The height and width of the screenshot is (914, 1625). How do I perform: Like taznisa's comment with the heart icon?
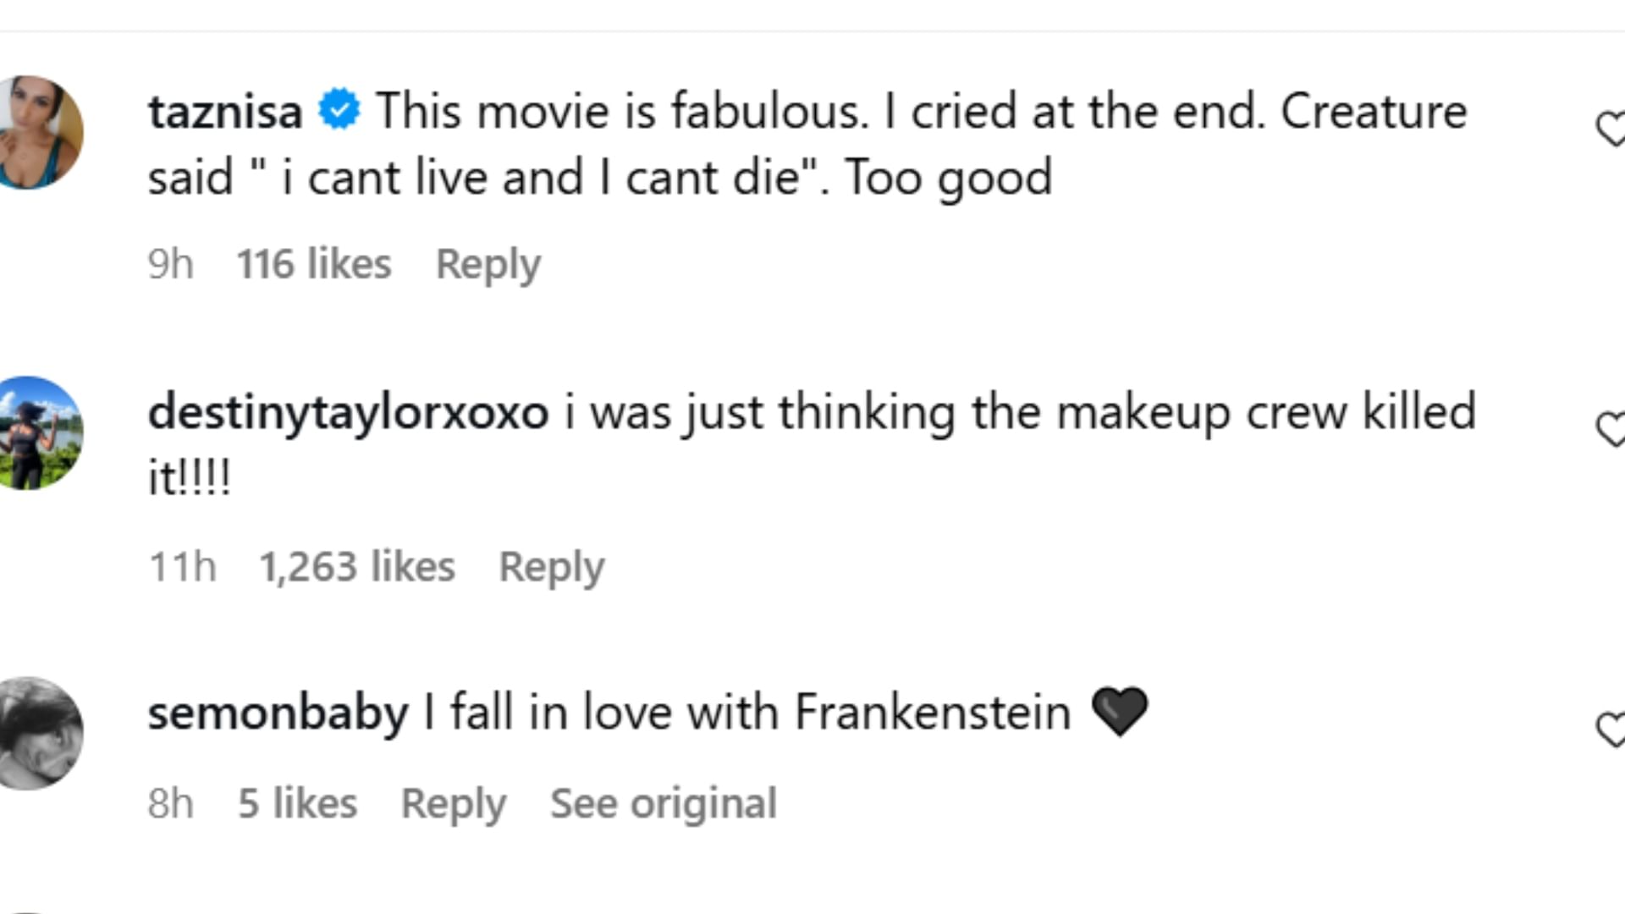click(x=1611, y=129)
